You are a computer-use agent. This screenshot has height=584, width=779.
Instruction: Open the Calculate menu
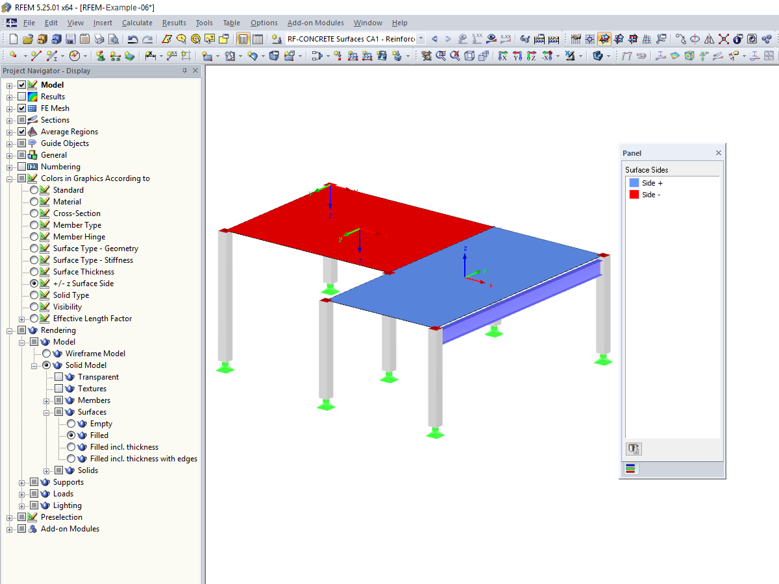[137, 23]
